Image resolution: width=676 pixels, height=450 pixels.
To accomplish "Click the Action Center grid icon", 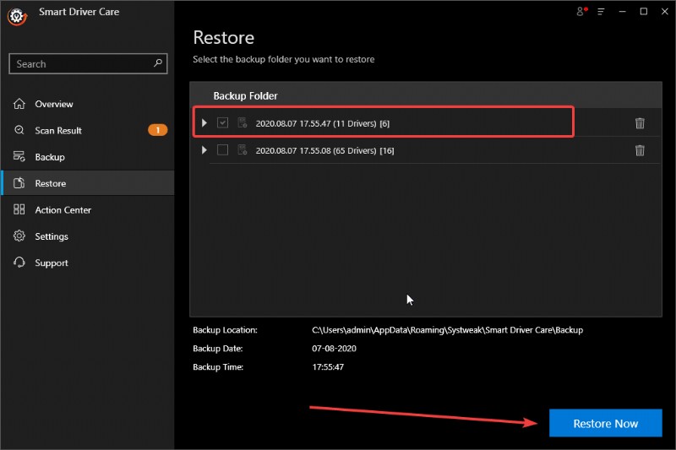I will (19, 209).
